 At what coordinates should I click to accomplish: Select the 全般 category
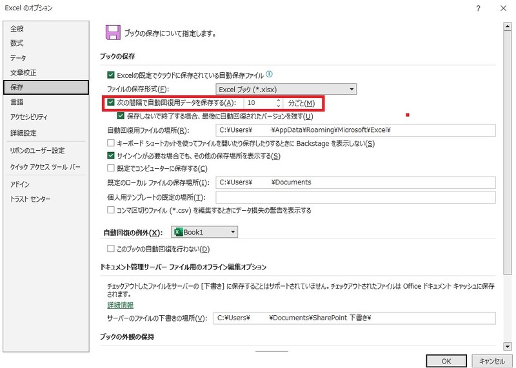pyautogui.click(x=46, y=28)
